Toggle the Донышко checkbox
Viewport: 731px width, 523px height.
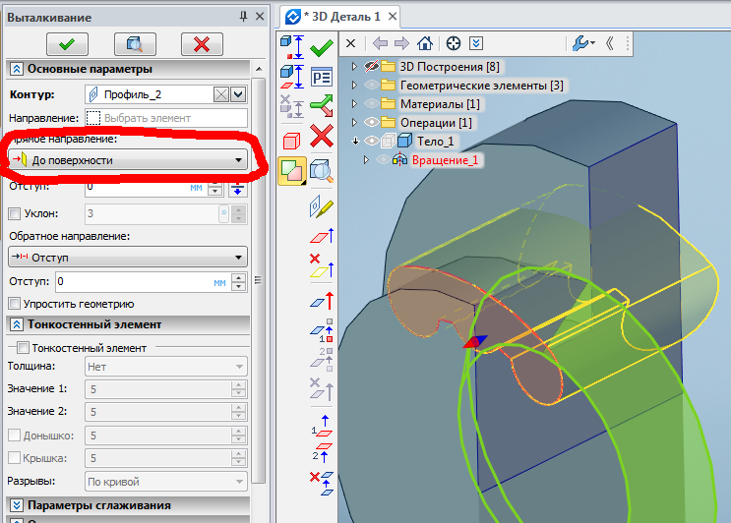tap(15, 436)
